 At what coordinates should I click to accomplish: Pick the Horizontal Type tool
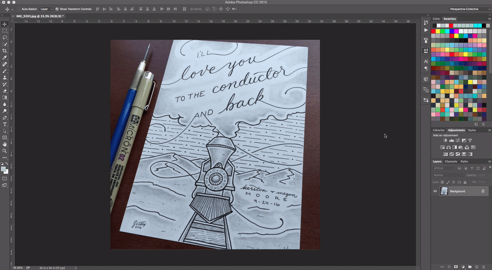[x=5, y=124]
